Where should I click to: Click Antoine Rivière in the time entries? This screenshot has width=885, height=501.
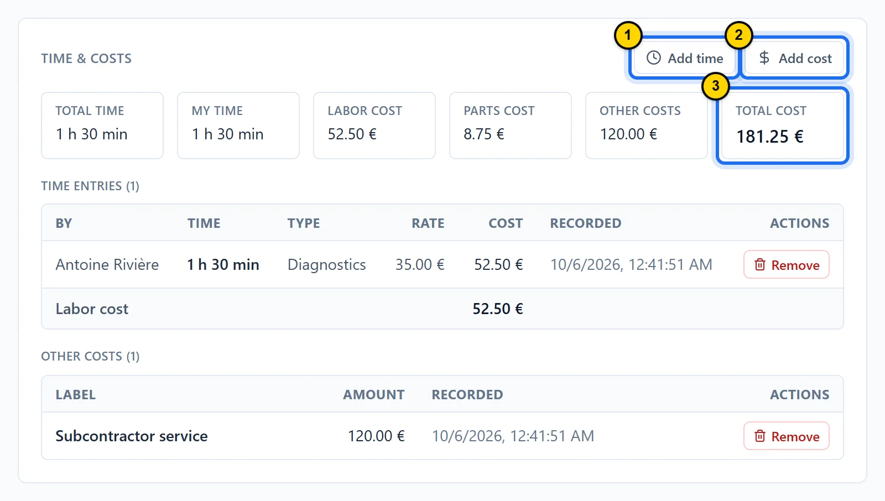[107, 265]
